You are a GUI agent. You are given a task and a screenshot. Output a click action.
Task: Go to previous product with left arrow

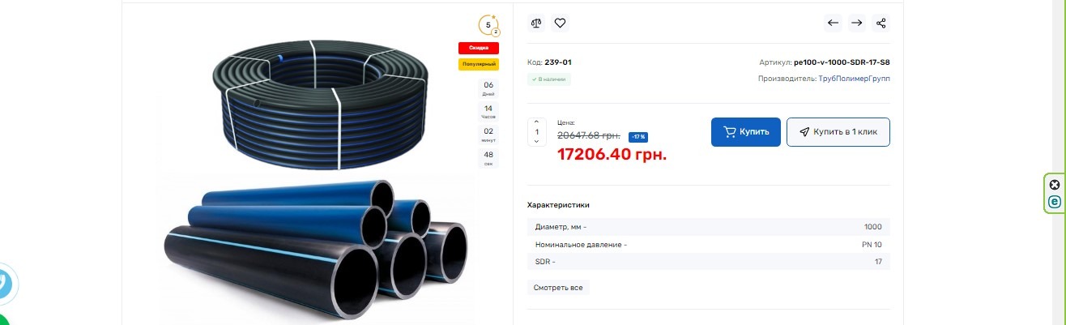pos(833,23)
